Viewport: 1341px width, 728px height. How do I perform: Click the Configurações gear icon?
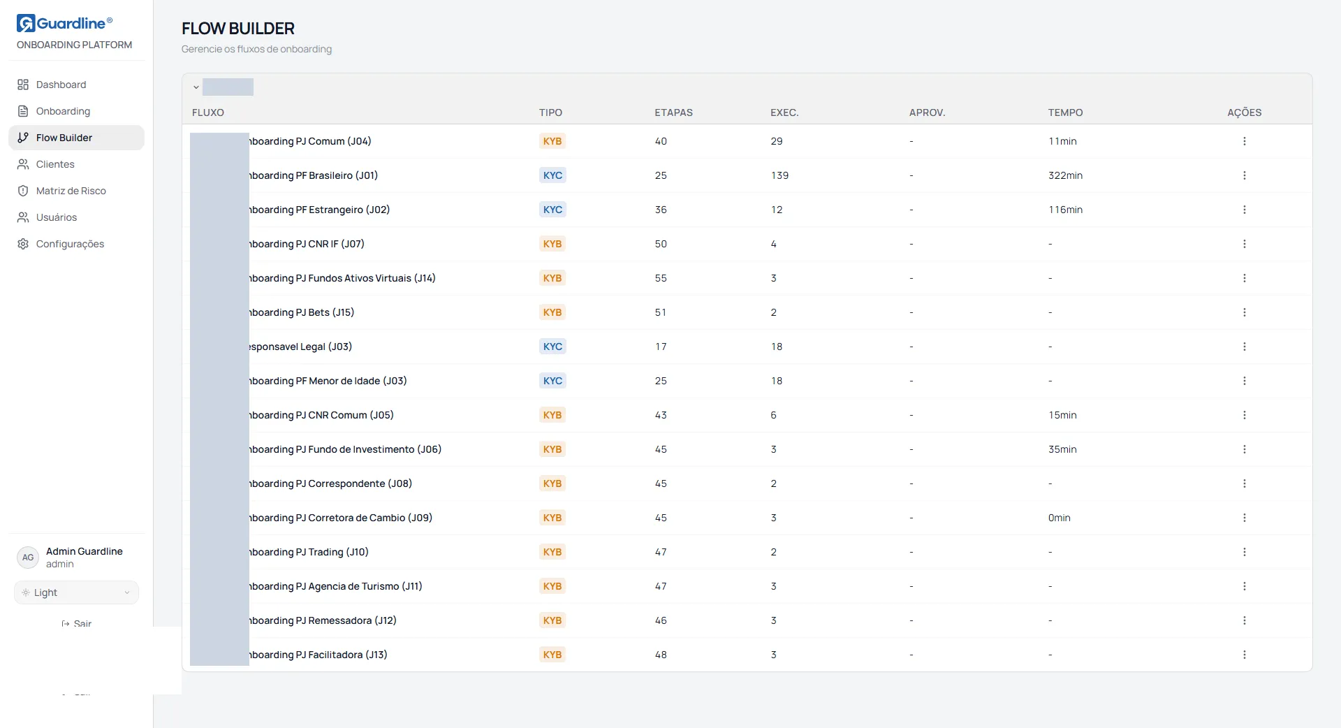[23, 244]
